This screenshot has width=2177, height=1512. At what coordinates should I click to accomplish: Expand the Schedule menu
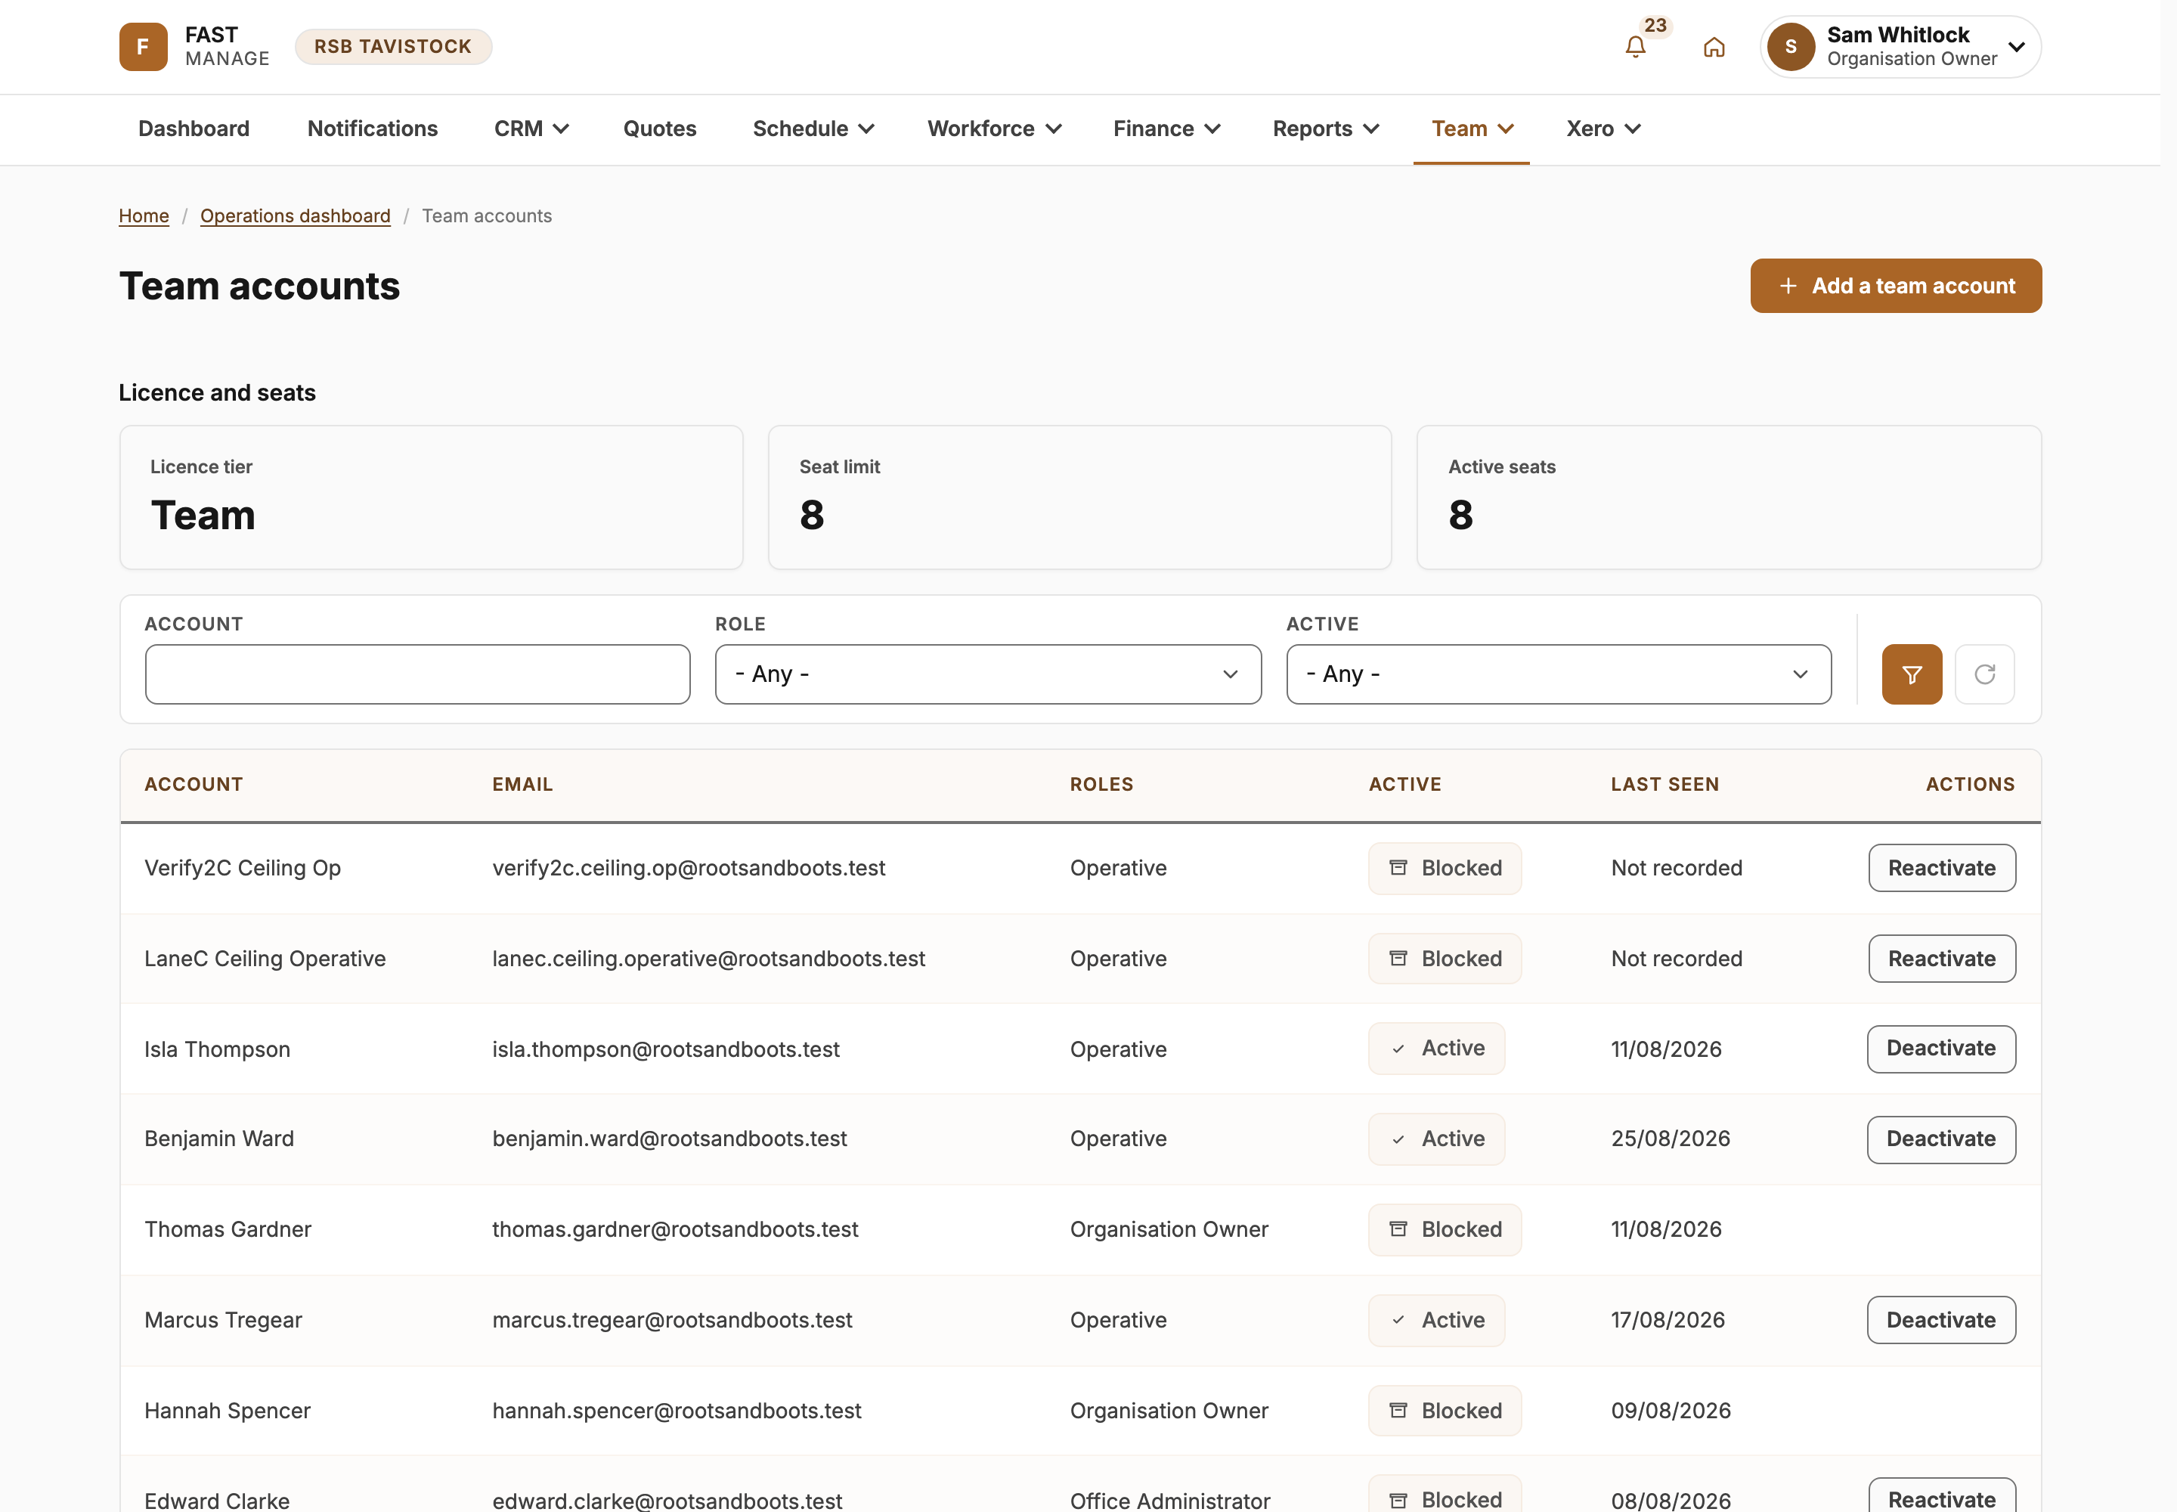coord(813,129)
